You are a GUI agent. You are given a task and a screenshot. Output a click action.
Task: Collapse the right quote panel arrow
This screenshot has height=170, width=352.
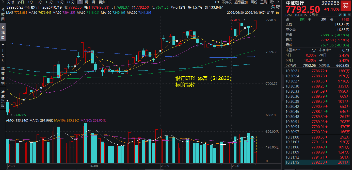(x=283, y=88)
